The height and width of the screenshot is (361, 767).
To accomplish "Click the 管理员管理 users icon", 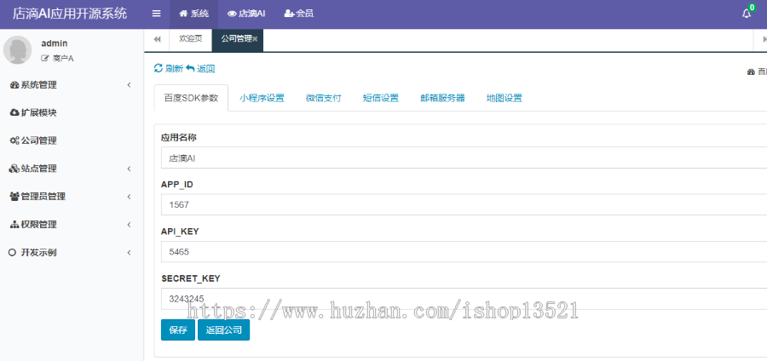I will coord(14,197).
